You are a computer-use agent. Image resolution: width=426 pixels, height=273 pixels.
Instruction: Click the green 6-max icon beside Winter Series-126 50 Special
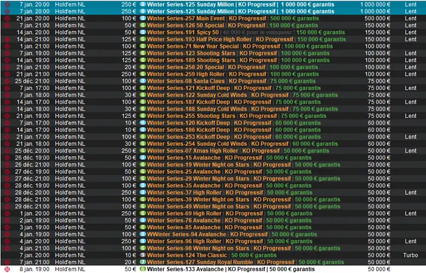[143, 26]
